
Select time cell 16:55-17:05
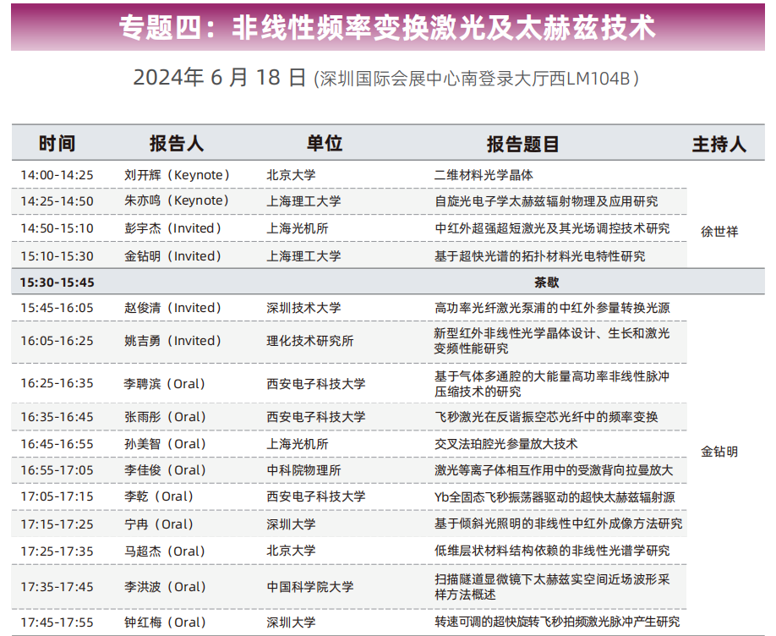tap(57, 470)
